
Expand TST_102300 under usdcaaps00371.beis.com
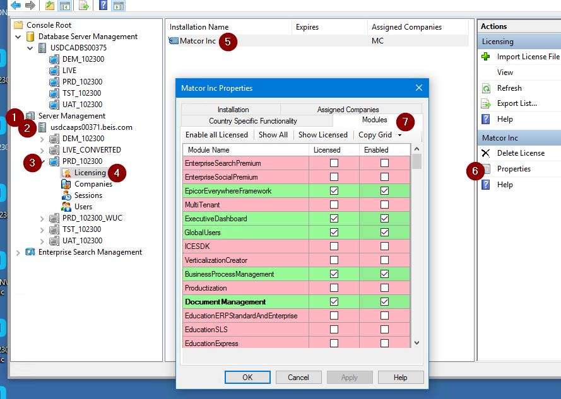click(x=42, y=229)
